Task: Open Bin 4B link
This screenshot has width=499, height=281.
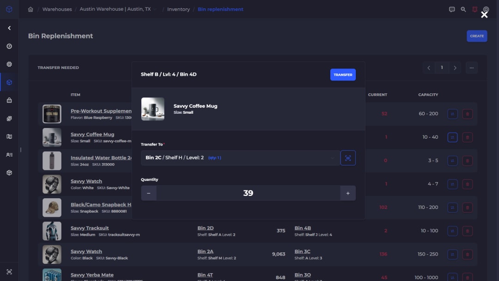Action: 303,228
